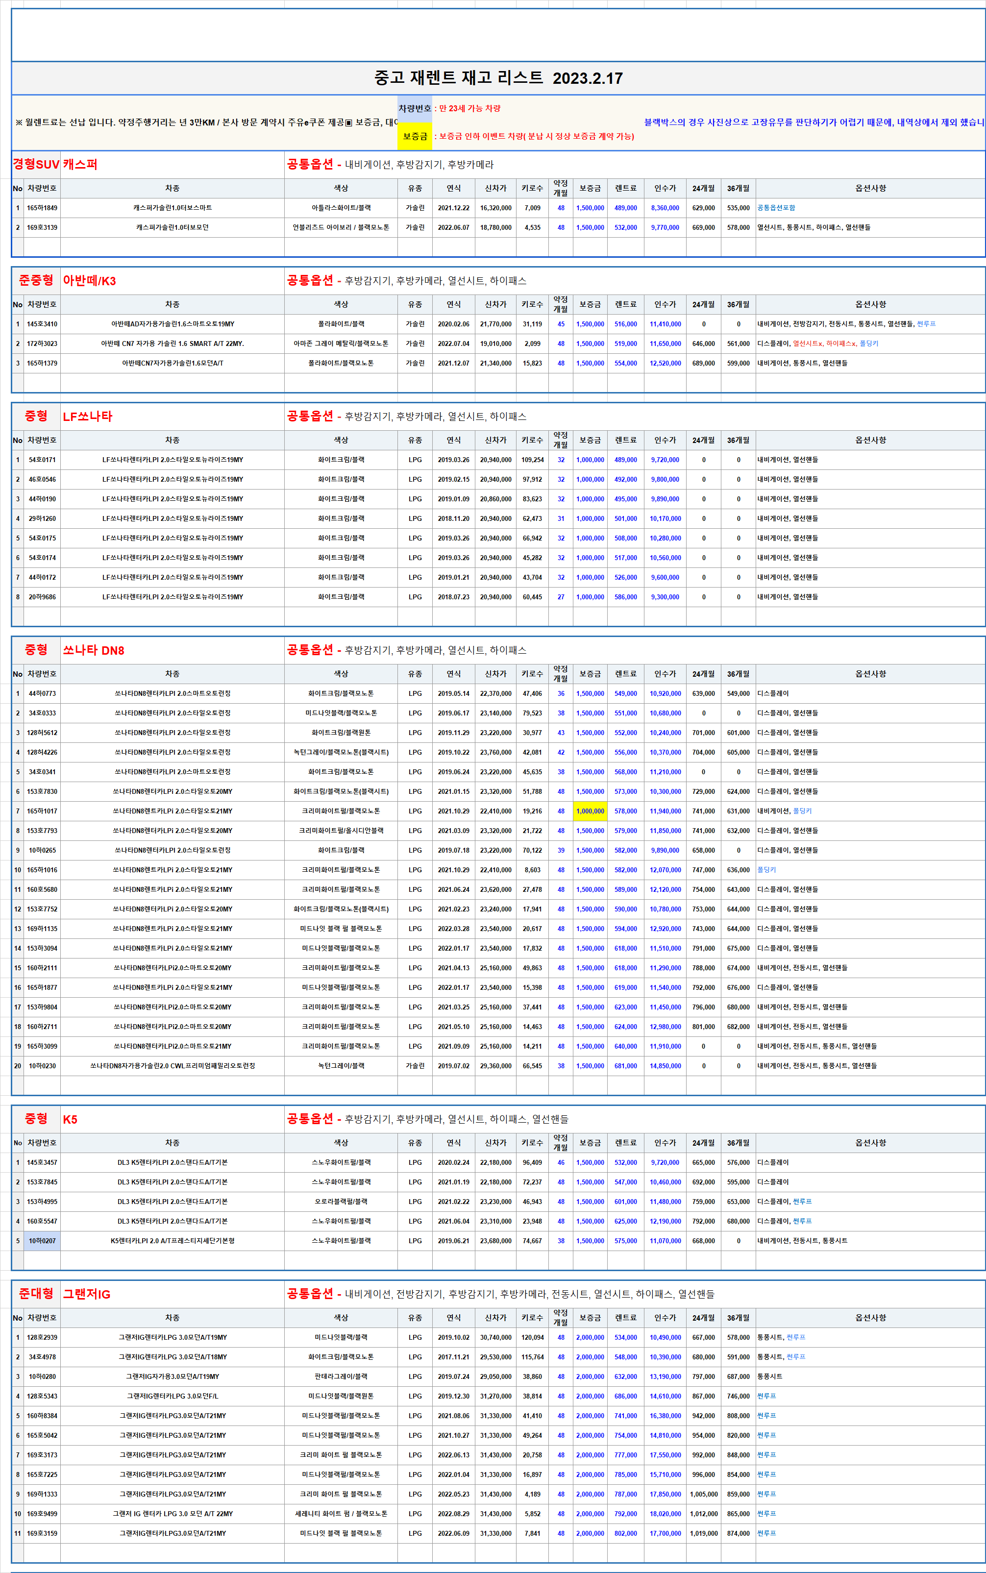986x1573 pixels.
Task: Click the "쏘나타 DN8" model heading
Action: point(93,650)
